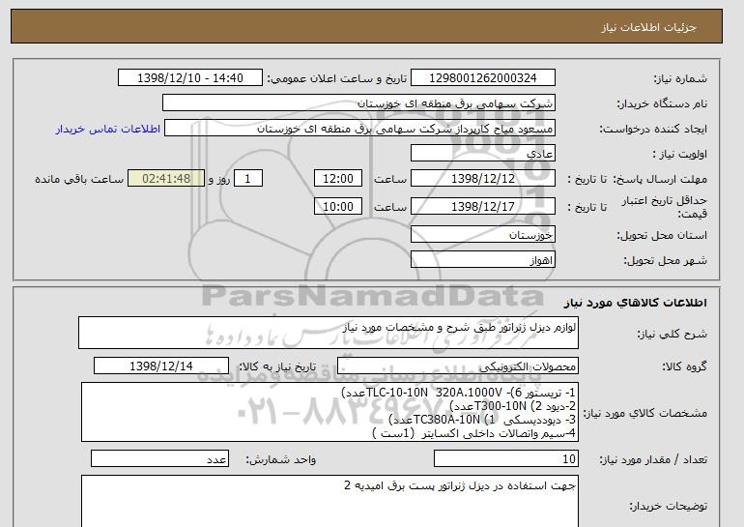Click the response deadline time 12:00
The height and width of the screenshot is (527, 744).
pyautogui.click(x=339, y=179)
